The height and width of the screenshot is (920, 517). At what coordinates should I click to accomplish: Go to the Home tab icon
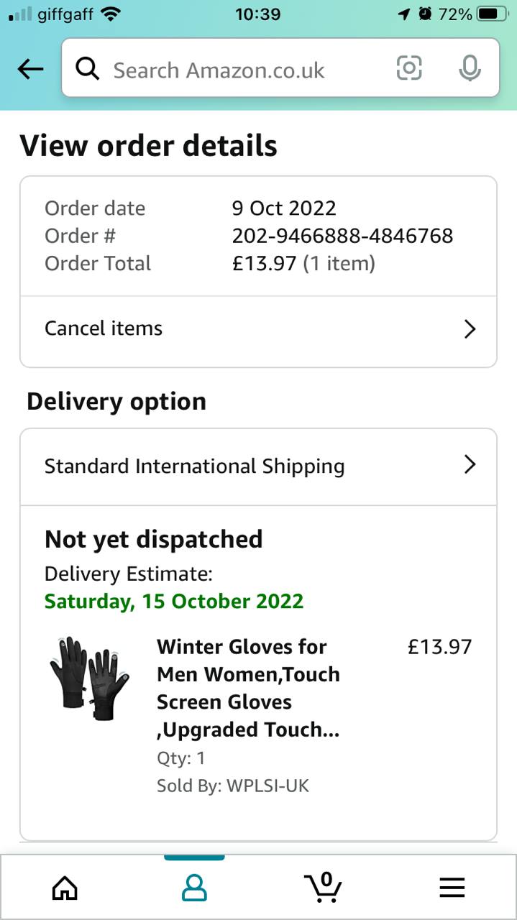65,888
